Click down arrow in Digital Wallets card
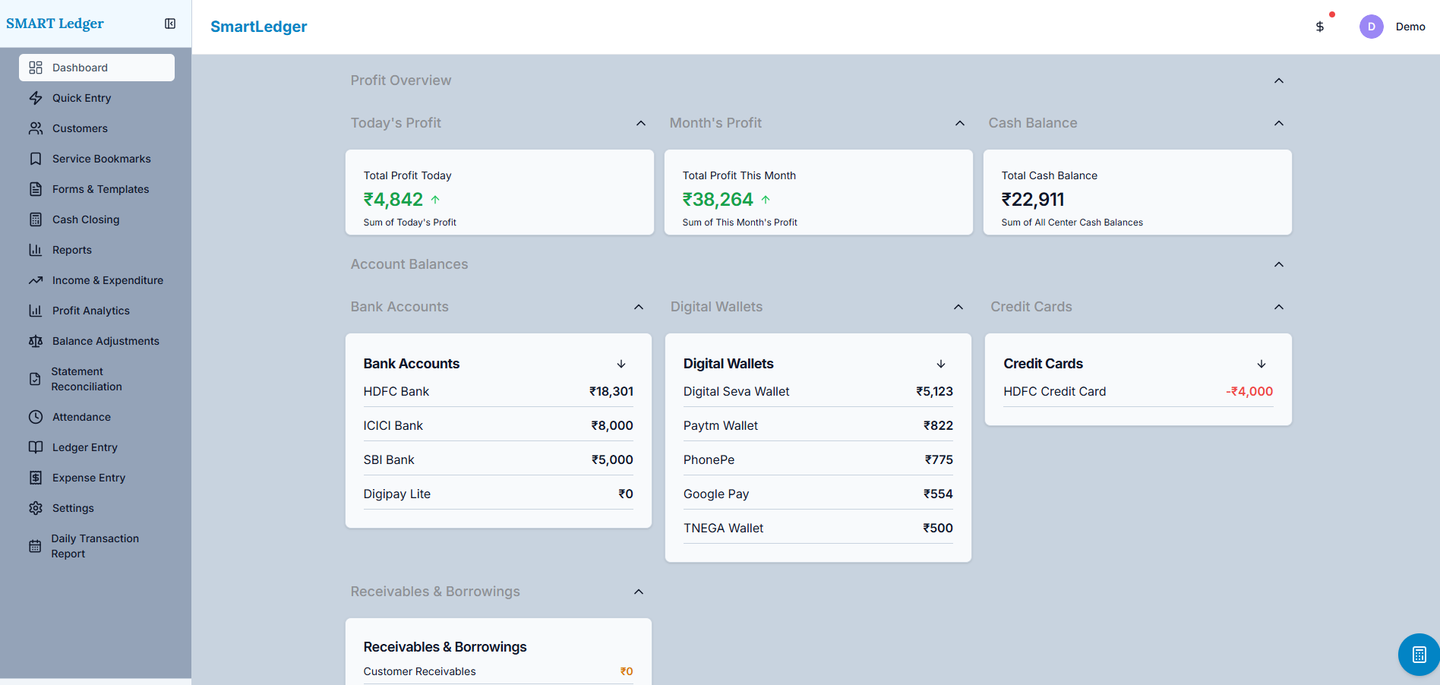The image size is (1440, 685). [941, 364]
